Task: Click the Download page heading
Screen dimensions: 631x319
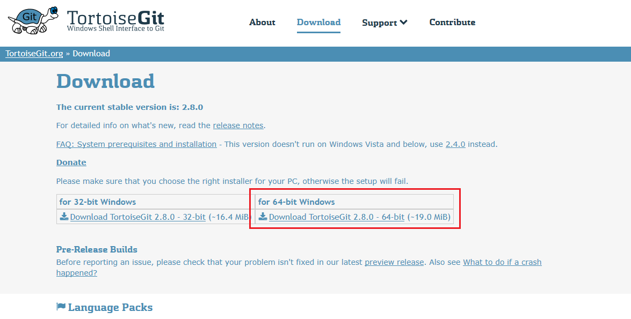Action: (x=105, y=81)
